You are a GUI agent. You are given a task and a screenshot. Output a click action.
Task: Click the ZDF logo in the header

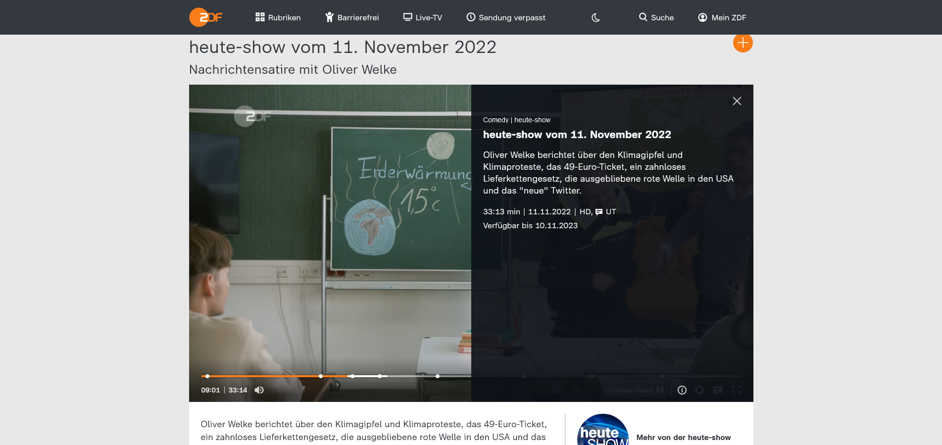click(206, 17)
